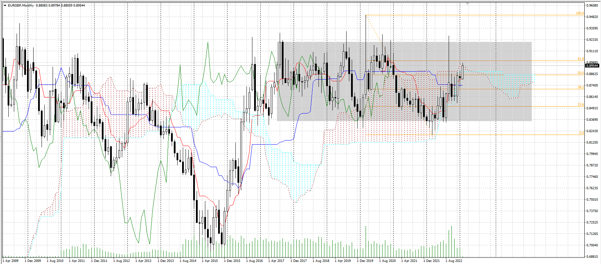Image resolution: width=601 pixels, height=264 pixels.
Task: Click the Fibonacci 38.2 level label
Action: pyautogui.click(x=581, y=87)
